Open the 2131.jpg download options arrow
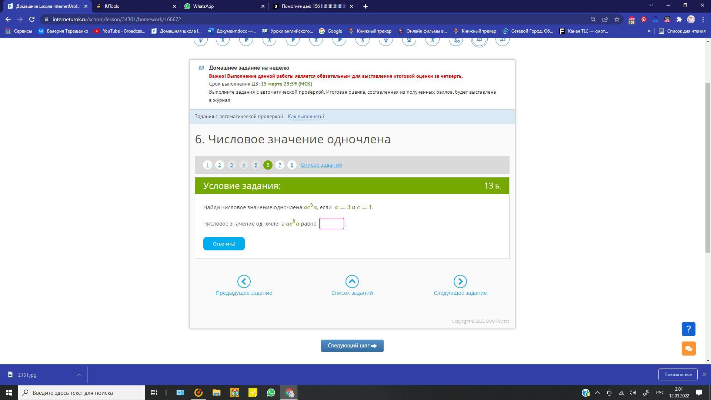This screenshot has width=711, height=400. click(x=79, y=375)
